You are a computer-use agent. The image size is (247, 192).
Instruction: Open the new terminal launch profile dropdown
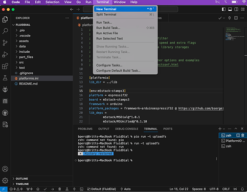[x=224, y=129]
